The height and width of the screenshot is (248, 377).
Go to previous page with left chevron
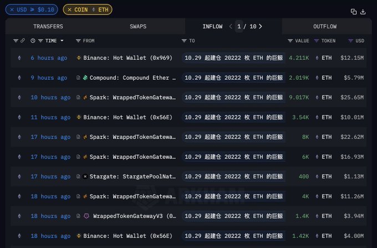click(x=231, y=27)
